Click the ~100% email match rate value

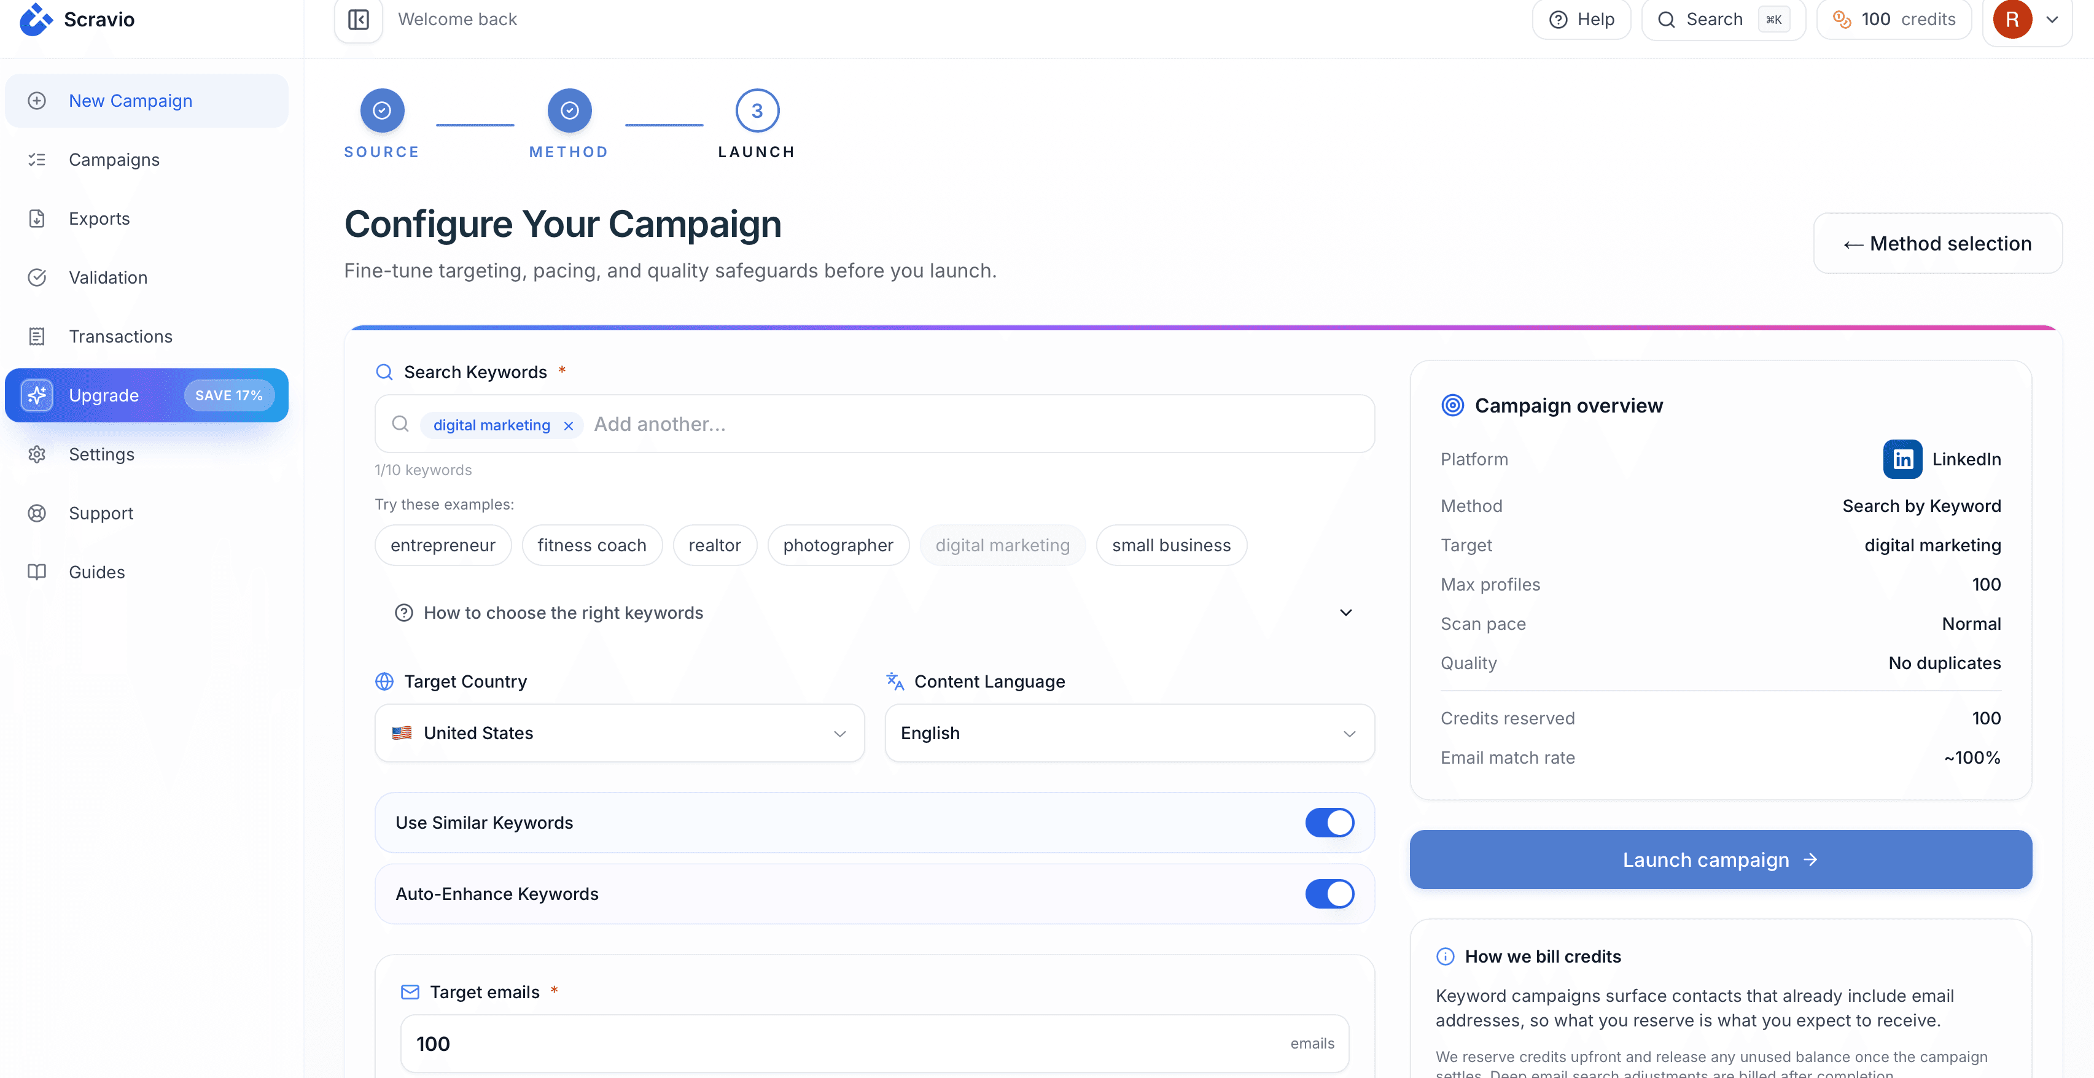(1972, 758)
